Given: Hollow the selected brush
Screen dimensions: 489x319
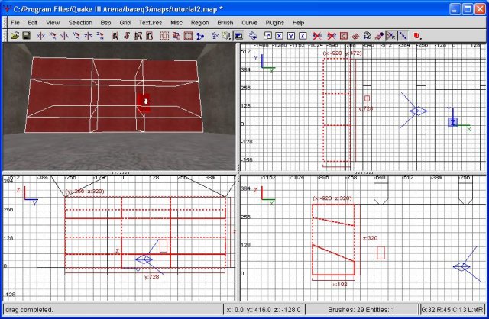Looking at the screenshot, I should (164, 36).
